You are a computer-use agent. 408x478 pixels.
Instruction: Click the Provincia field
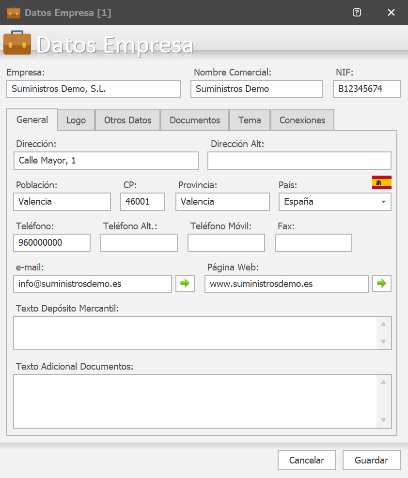[222, 201]
